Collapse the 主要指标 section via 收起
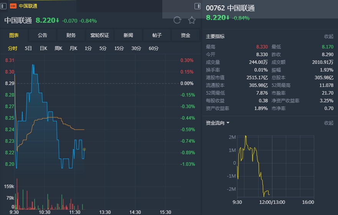This screenshot has height=215, width=338. pos(329,37)
